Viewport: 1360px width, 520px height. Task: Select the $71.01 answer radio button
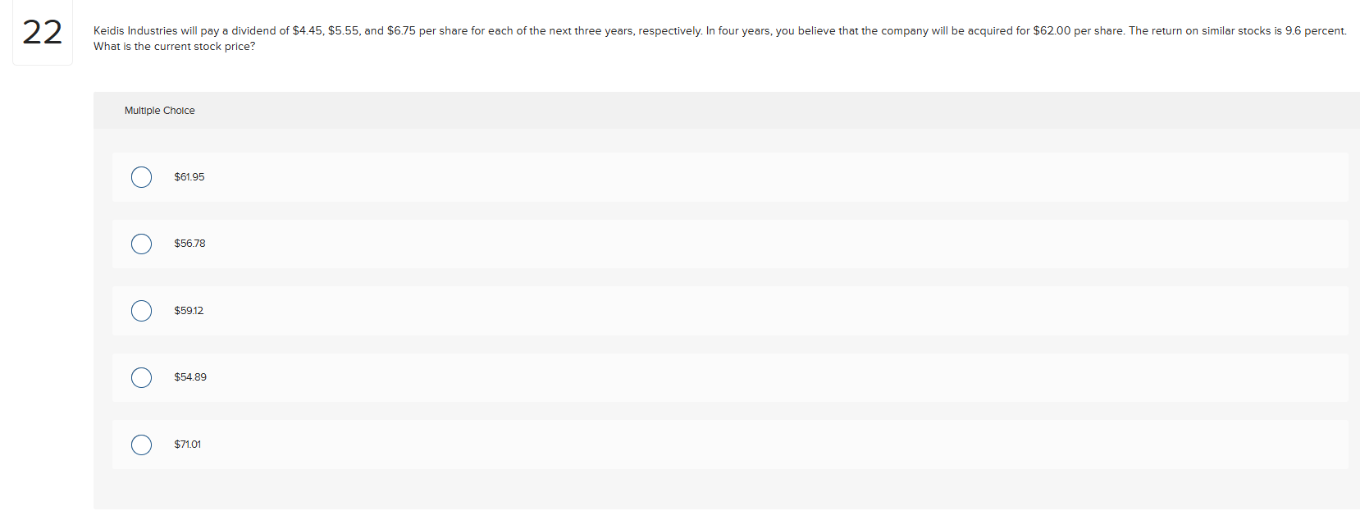pyautogui.click(x=141, y=445)
